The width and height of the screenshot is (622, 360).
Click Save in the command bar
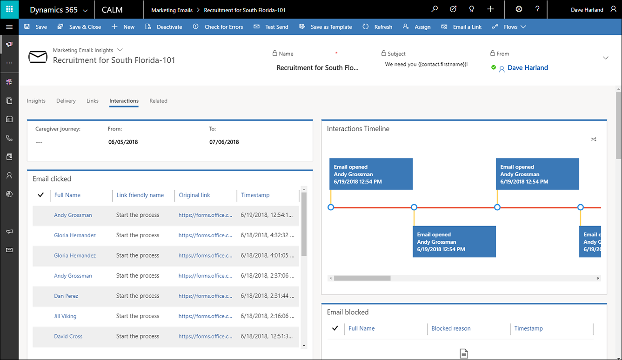[35, 27]
